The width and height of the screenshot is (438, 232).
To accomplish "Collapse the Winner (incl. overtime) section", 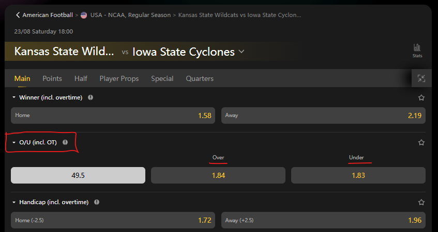I will pyautogui.click(x=14, y=97).
